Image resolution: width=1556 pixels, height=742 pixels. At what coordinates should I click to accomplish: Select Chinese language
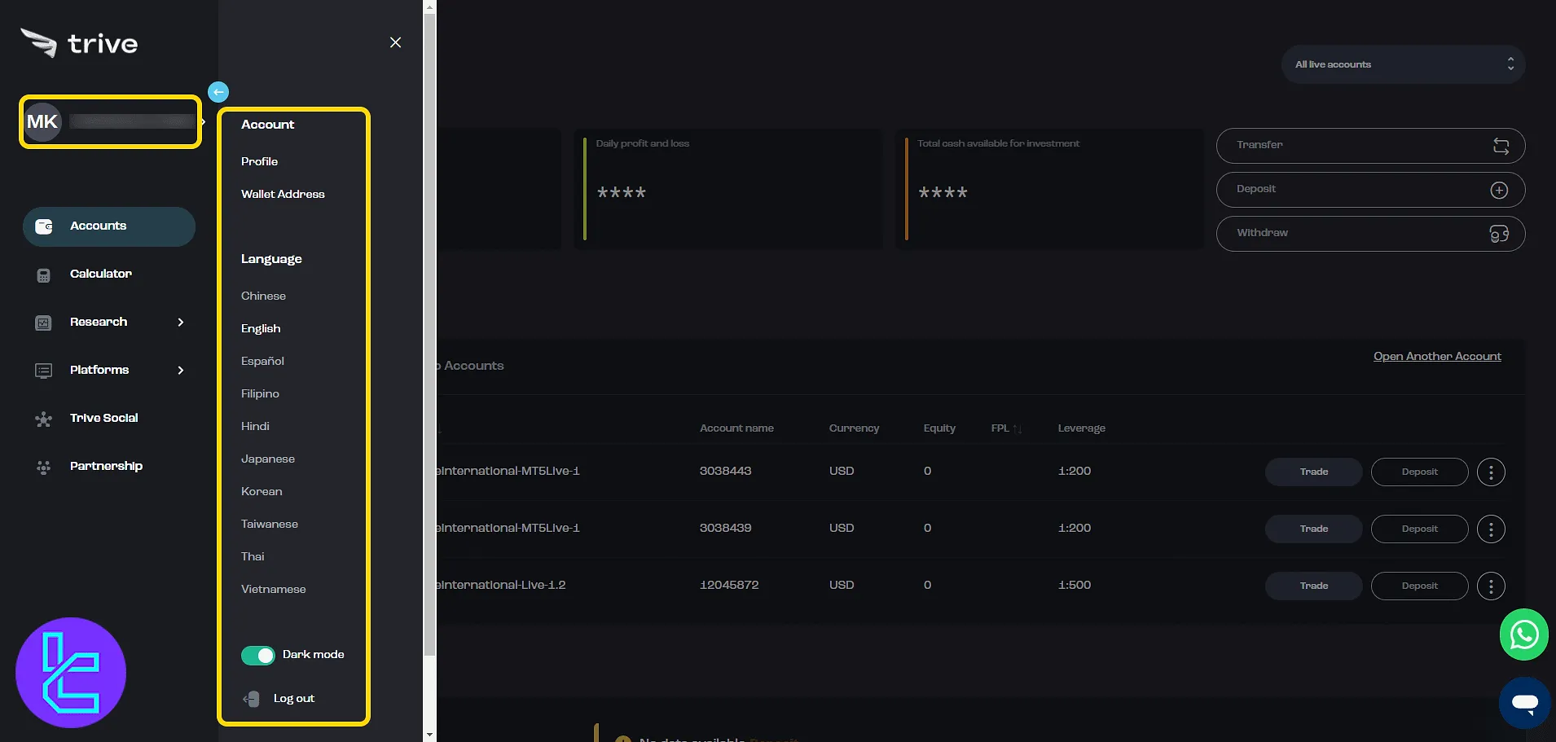263,296
